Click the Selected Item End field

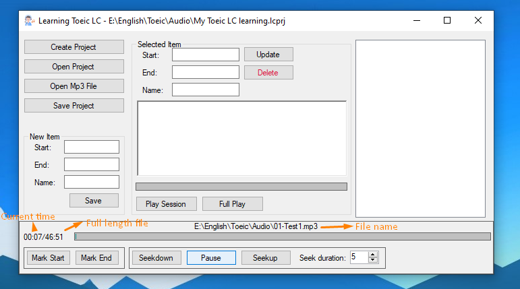[x=206, y=72]
